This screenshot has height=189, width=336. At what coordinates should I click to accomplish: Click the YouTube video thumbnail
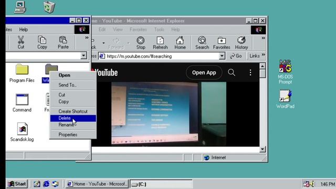click(x=169, y=114)
